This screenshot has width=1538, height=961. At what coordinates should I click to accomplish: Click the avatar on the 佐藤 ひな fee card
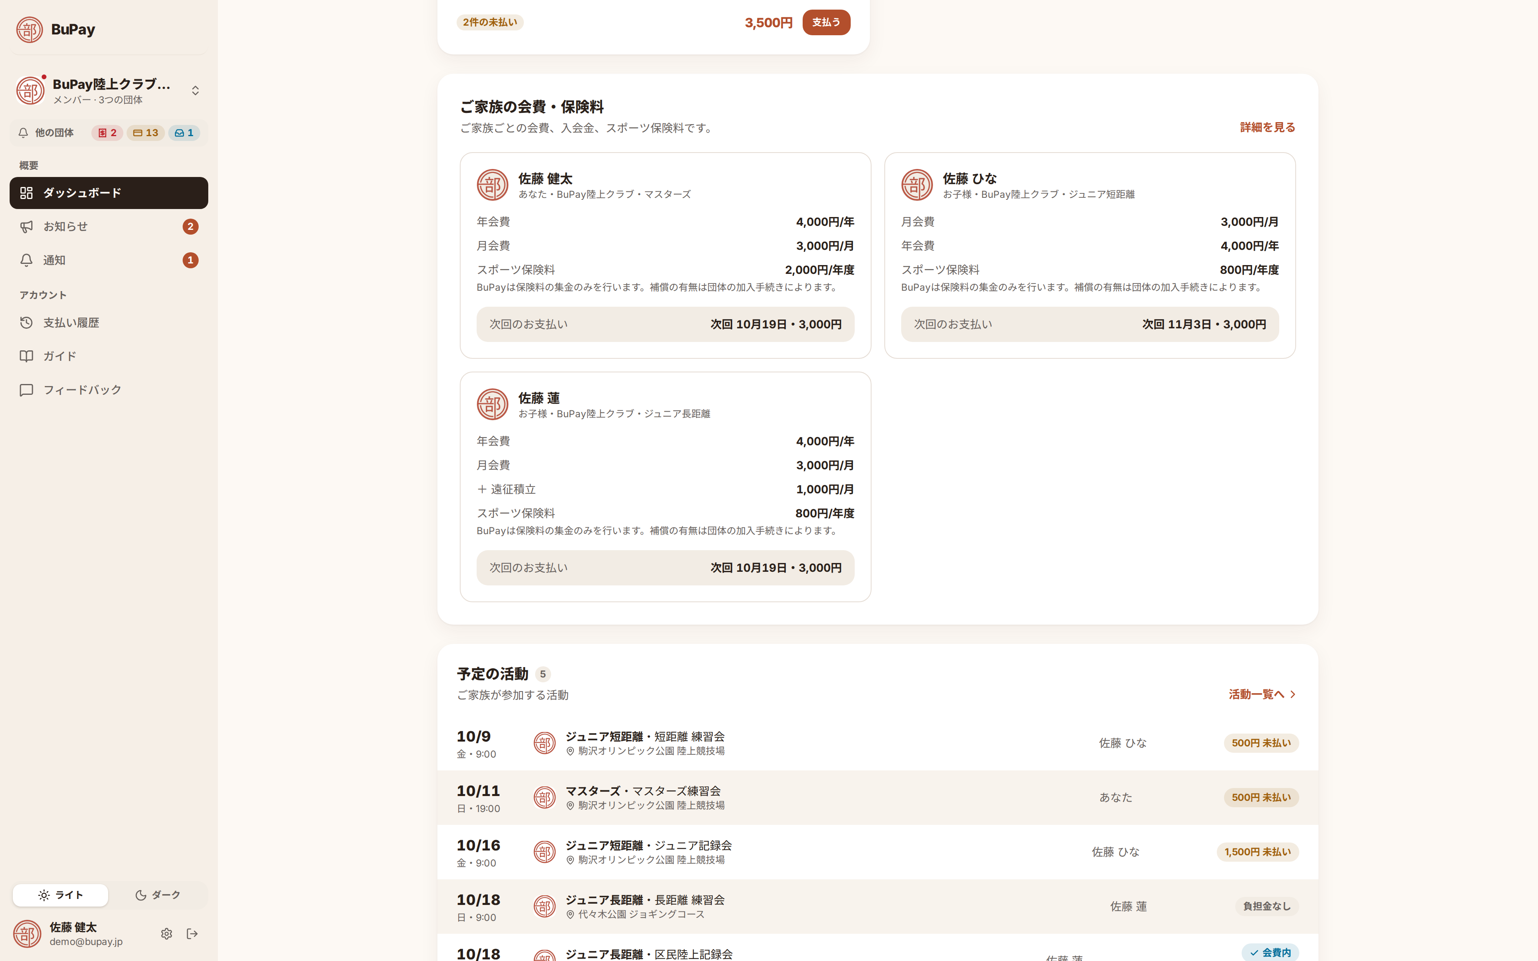pos(917,185)
